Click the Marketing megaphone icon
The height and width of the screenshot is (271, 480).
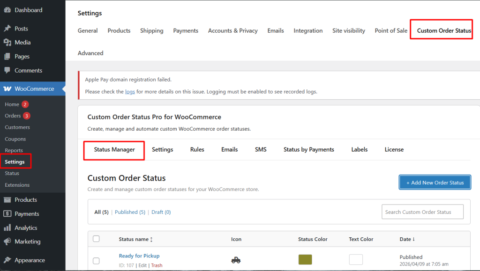tap(7, 242)
